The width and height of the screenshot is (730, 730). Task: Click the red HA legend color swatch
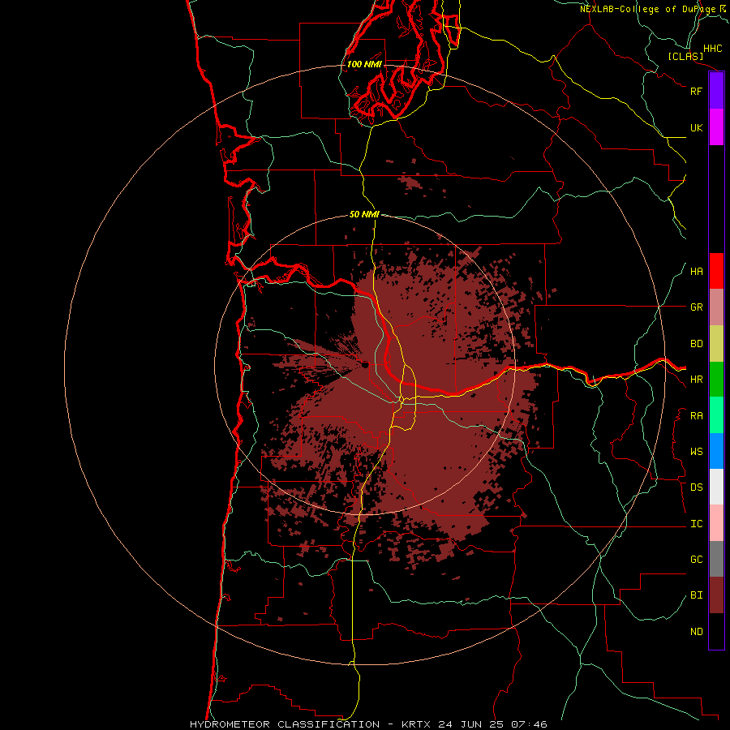(x=716, y=271)
